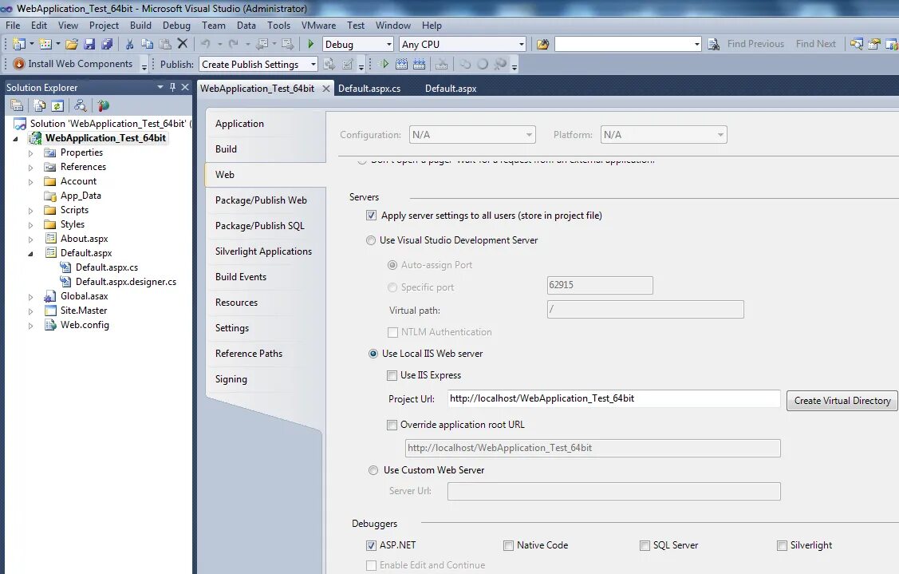The width and height of the screenshot is (899, 574).
Task: Click the first build icon right of the second-row green arrow
Action: point(402,65)
